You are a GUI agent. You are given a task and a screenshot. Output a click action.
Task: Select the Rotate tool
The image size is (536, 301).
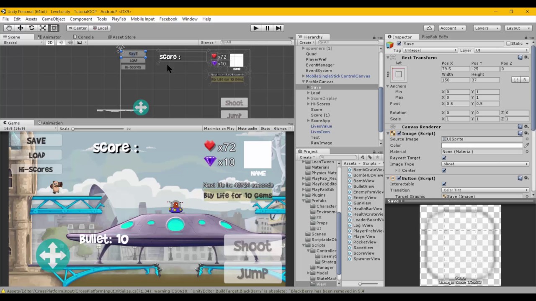click(x=31, y=28)
